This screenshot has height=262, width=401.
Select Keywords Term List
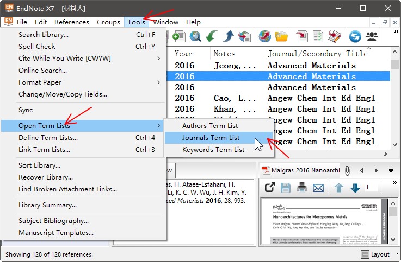[x=219, y=150]
